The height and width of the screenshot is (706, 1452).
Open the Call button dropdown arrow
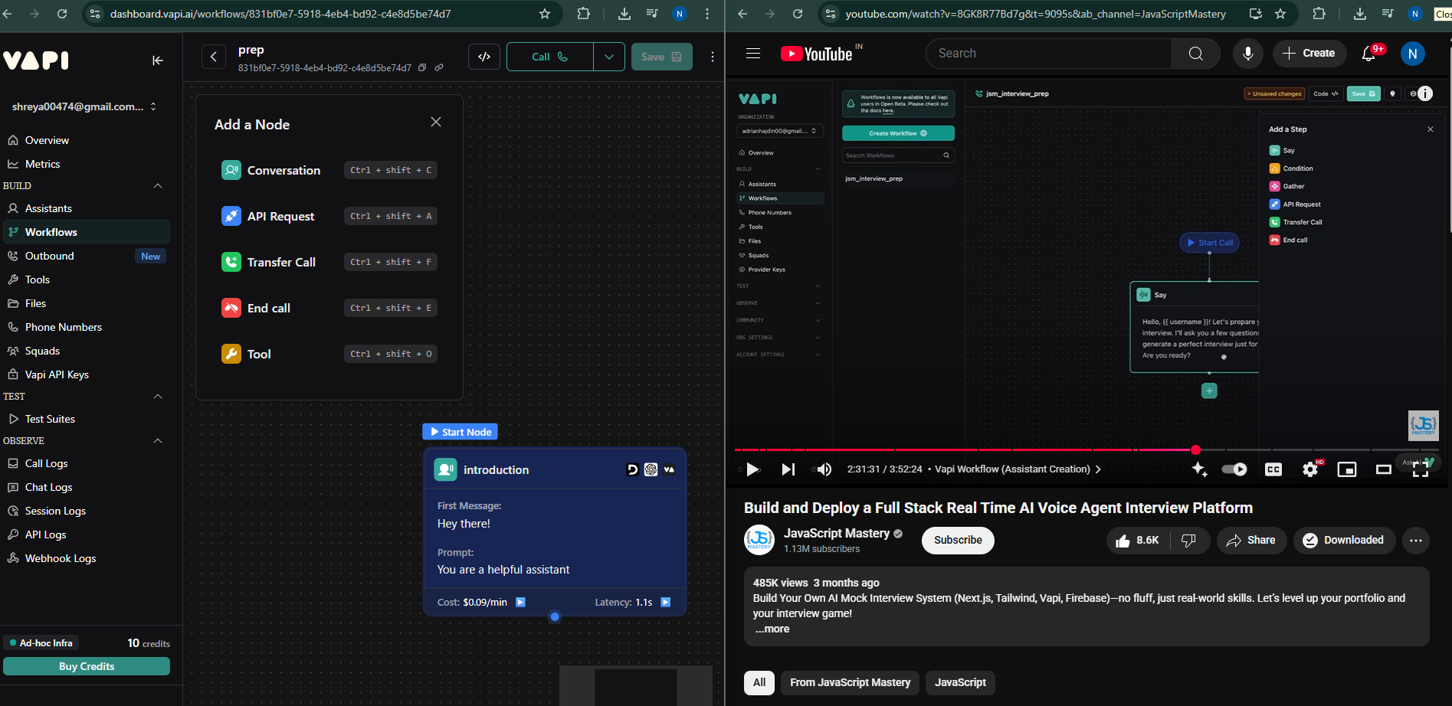609,56
